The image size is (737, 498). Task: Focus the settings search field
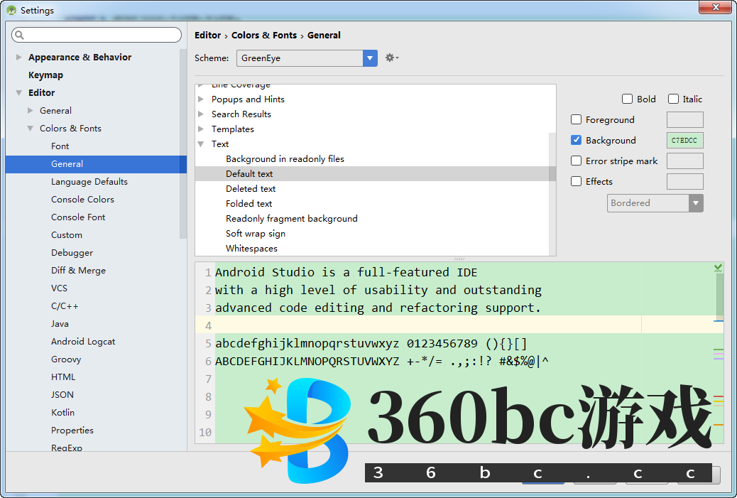[97, 35]
